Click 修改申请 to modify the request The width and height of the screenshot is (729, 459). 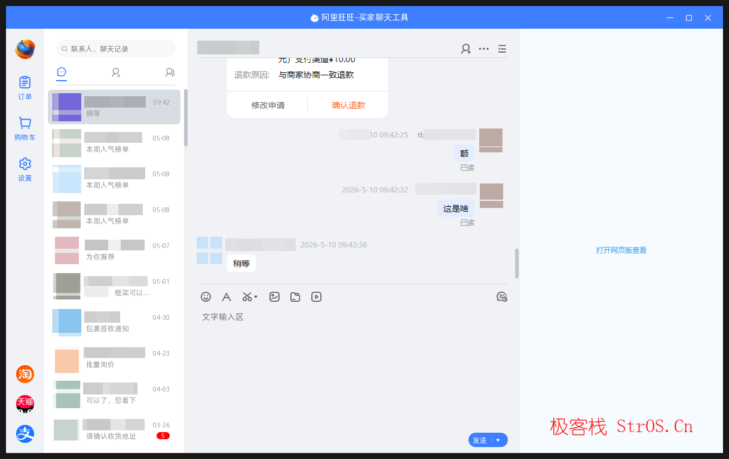[x=268, y=105]
